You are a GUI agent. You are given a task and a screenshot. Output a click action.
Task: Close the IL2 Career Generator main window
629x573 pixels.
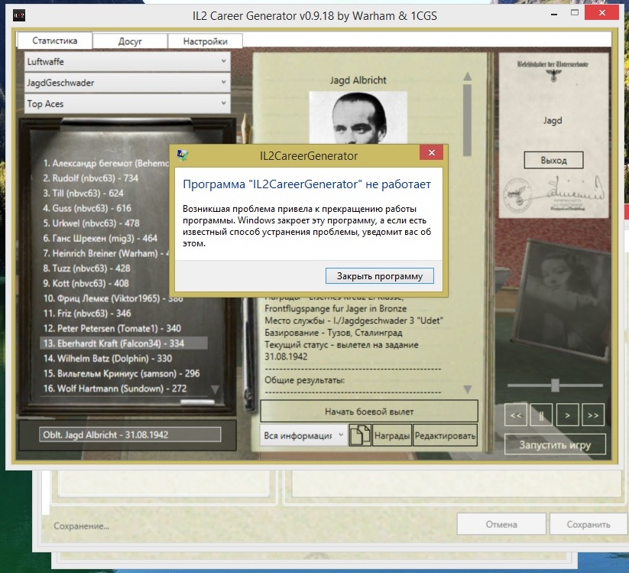tap(601, 12)
